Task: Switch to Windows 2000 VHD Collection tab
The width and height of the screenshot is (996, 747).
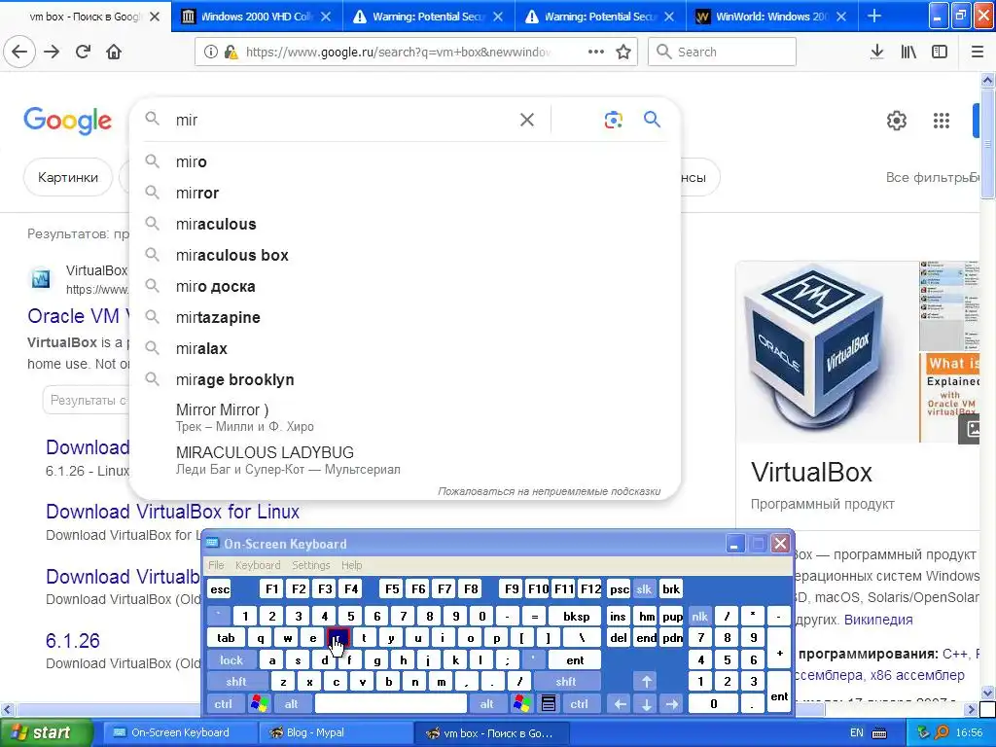Action: click(257, 17)
